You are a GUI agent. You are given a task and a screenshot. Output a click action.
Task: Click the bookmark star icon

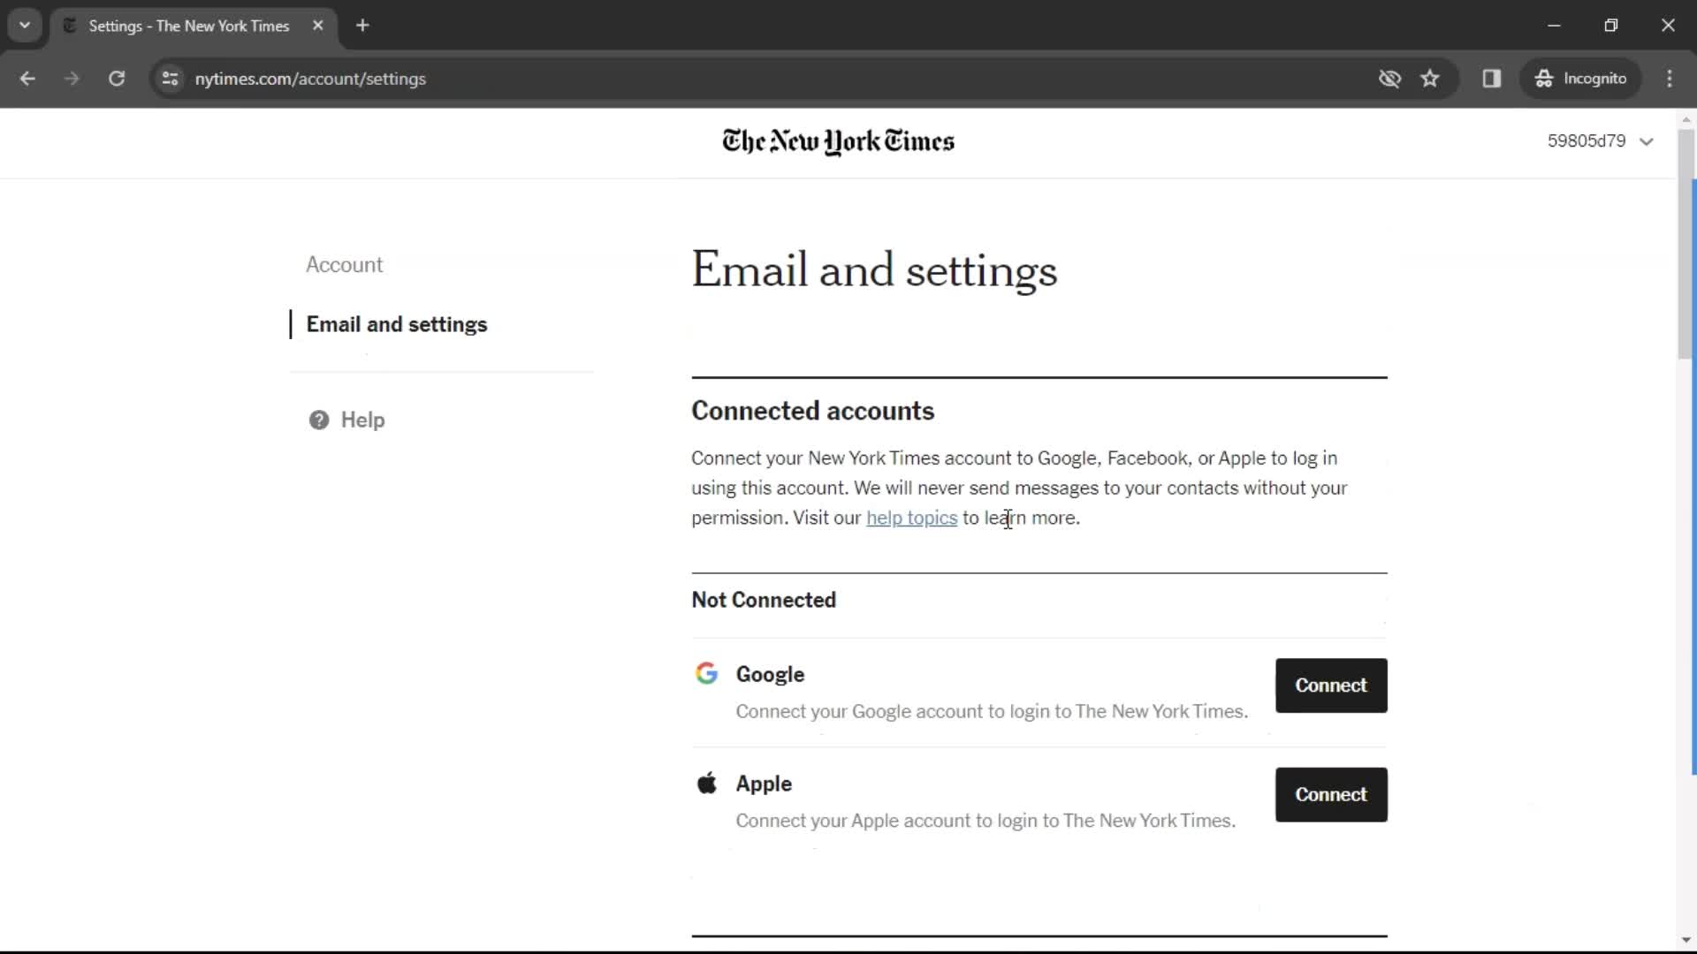pyautogui.click(x=1431, y=78)
